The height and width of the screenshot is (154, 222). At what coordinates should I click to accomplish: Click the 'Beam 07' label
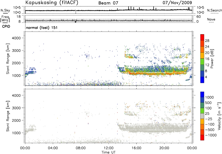[108, 3]
